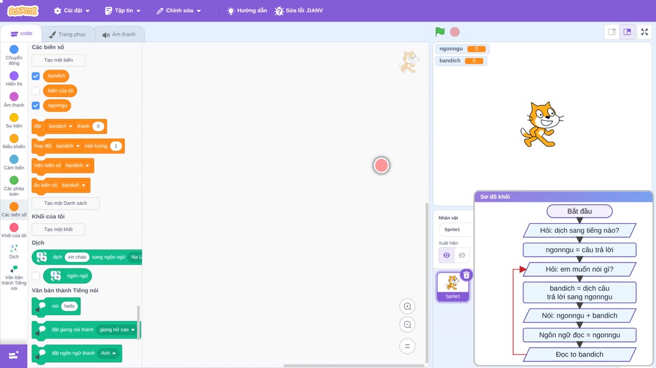Go to the Dịch extension category

click(x=14, y=251)
